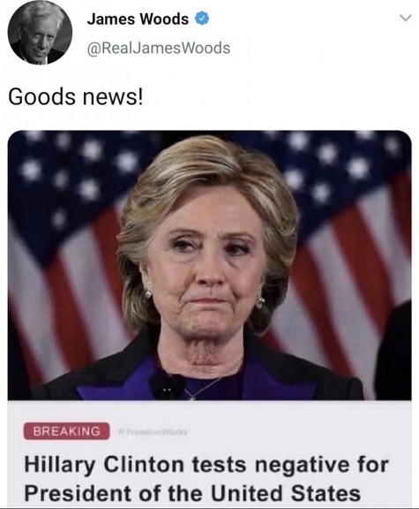This screenshot has width=419, height=509.
Task: Open the headline line starting "Hillary Clinton tests"
Action: 206,465
